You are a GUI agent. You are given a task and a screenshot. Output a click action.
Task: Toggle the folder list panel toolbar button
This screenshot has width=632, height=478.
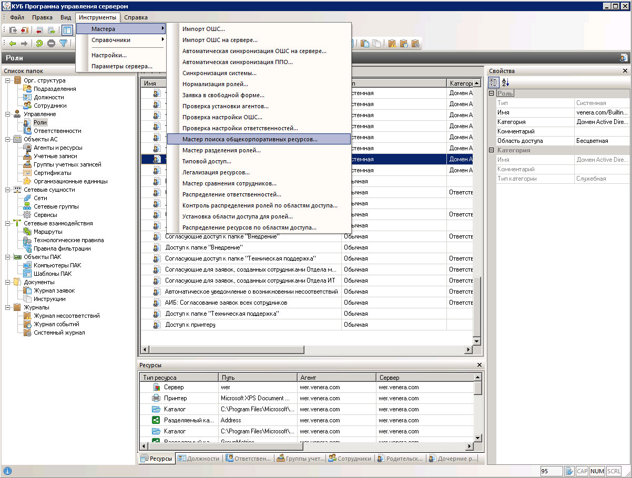67,30
